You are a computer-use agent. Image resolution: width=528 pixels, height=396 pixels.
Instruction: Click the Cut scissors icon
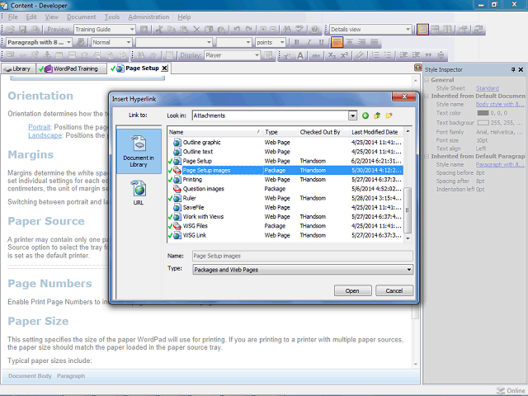click(x=159, y=30)
